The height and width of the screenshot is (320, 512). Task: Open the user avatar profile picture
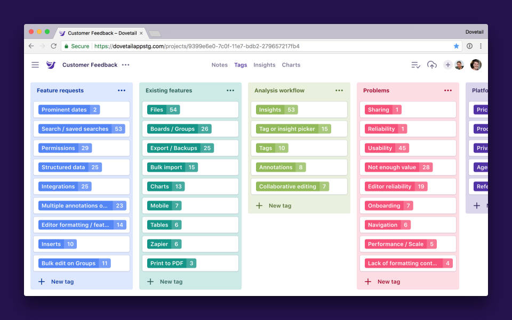pos(475,65)
